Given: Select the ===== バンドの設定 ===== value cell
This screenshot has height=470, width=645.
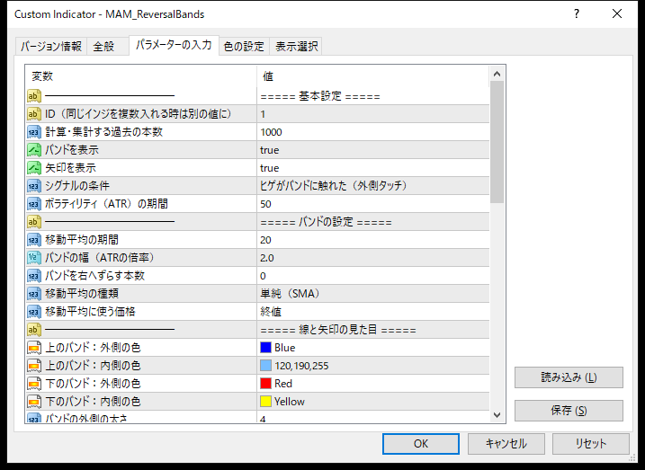Looking at the screenshot, I should coord(373,222).
